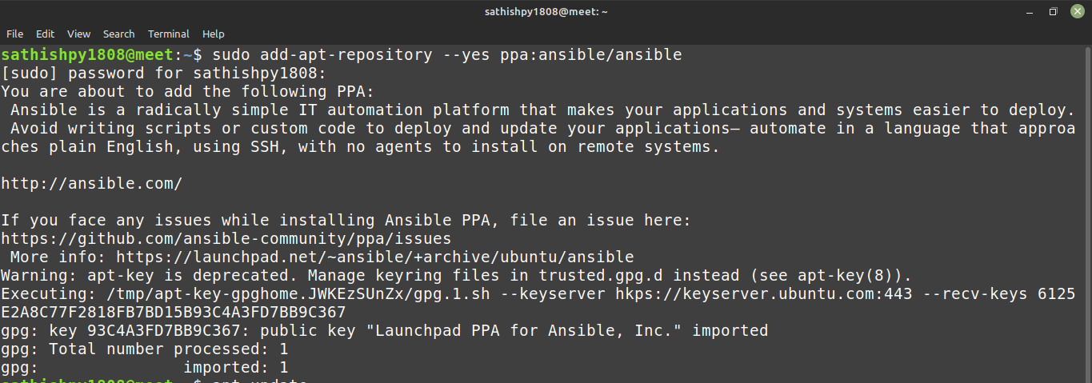Open the Search menu
The height and width of the screenshot is (383, 1092).
118,34
